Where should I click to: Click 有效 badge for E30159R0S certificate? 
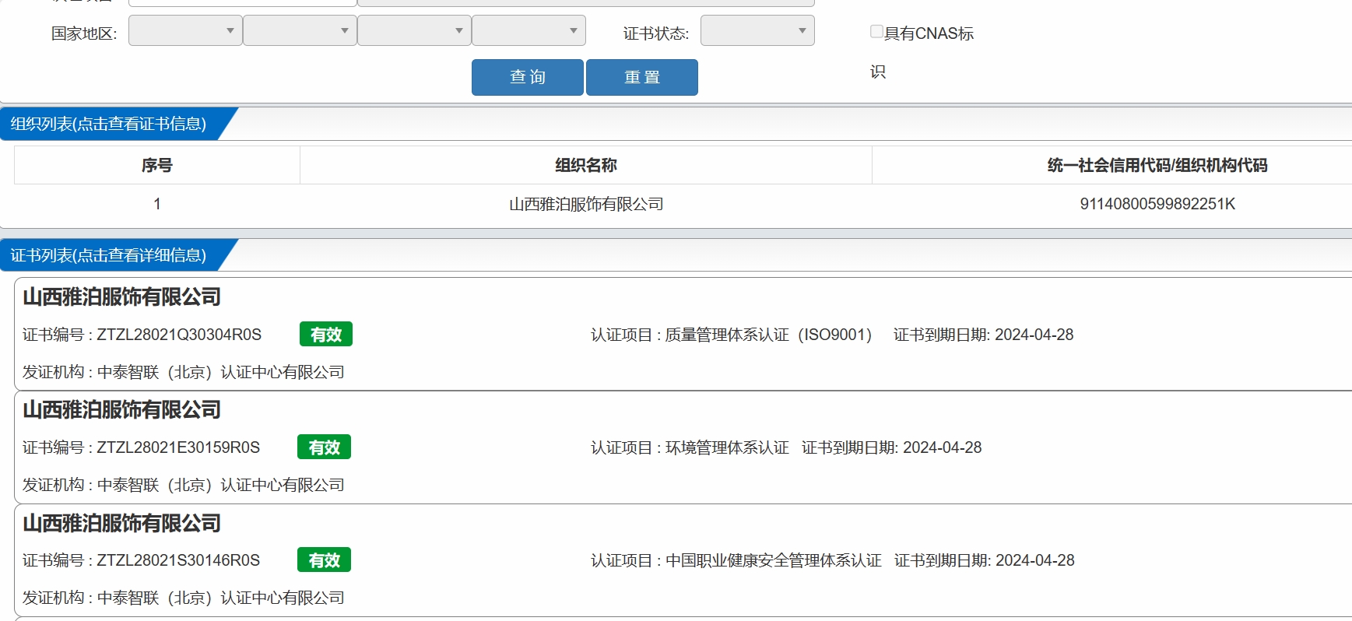pyautogui.click(x=324, y=447)
